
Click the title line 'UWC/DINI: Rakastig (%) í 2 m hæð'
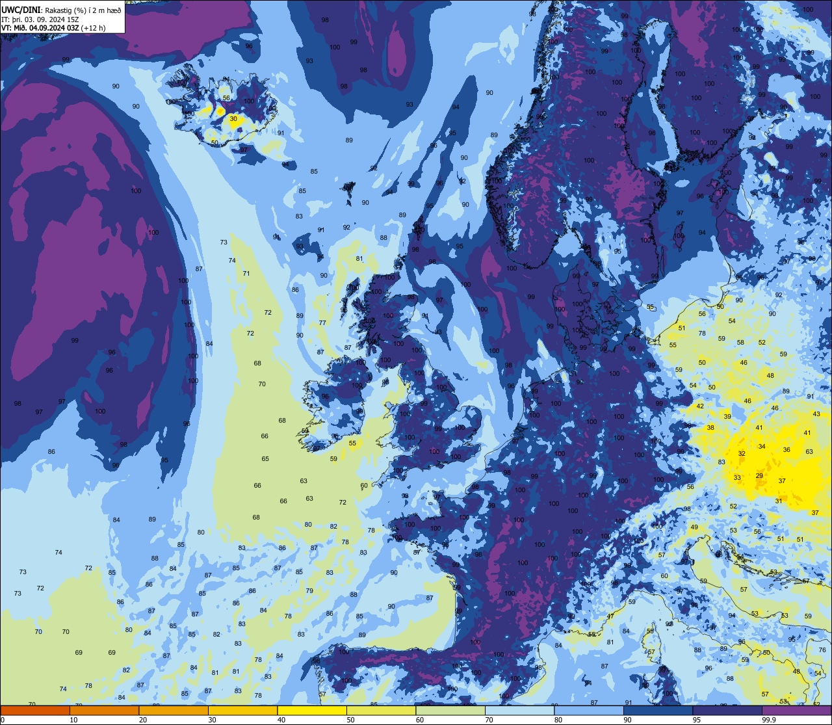(61, 10)
